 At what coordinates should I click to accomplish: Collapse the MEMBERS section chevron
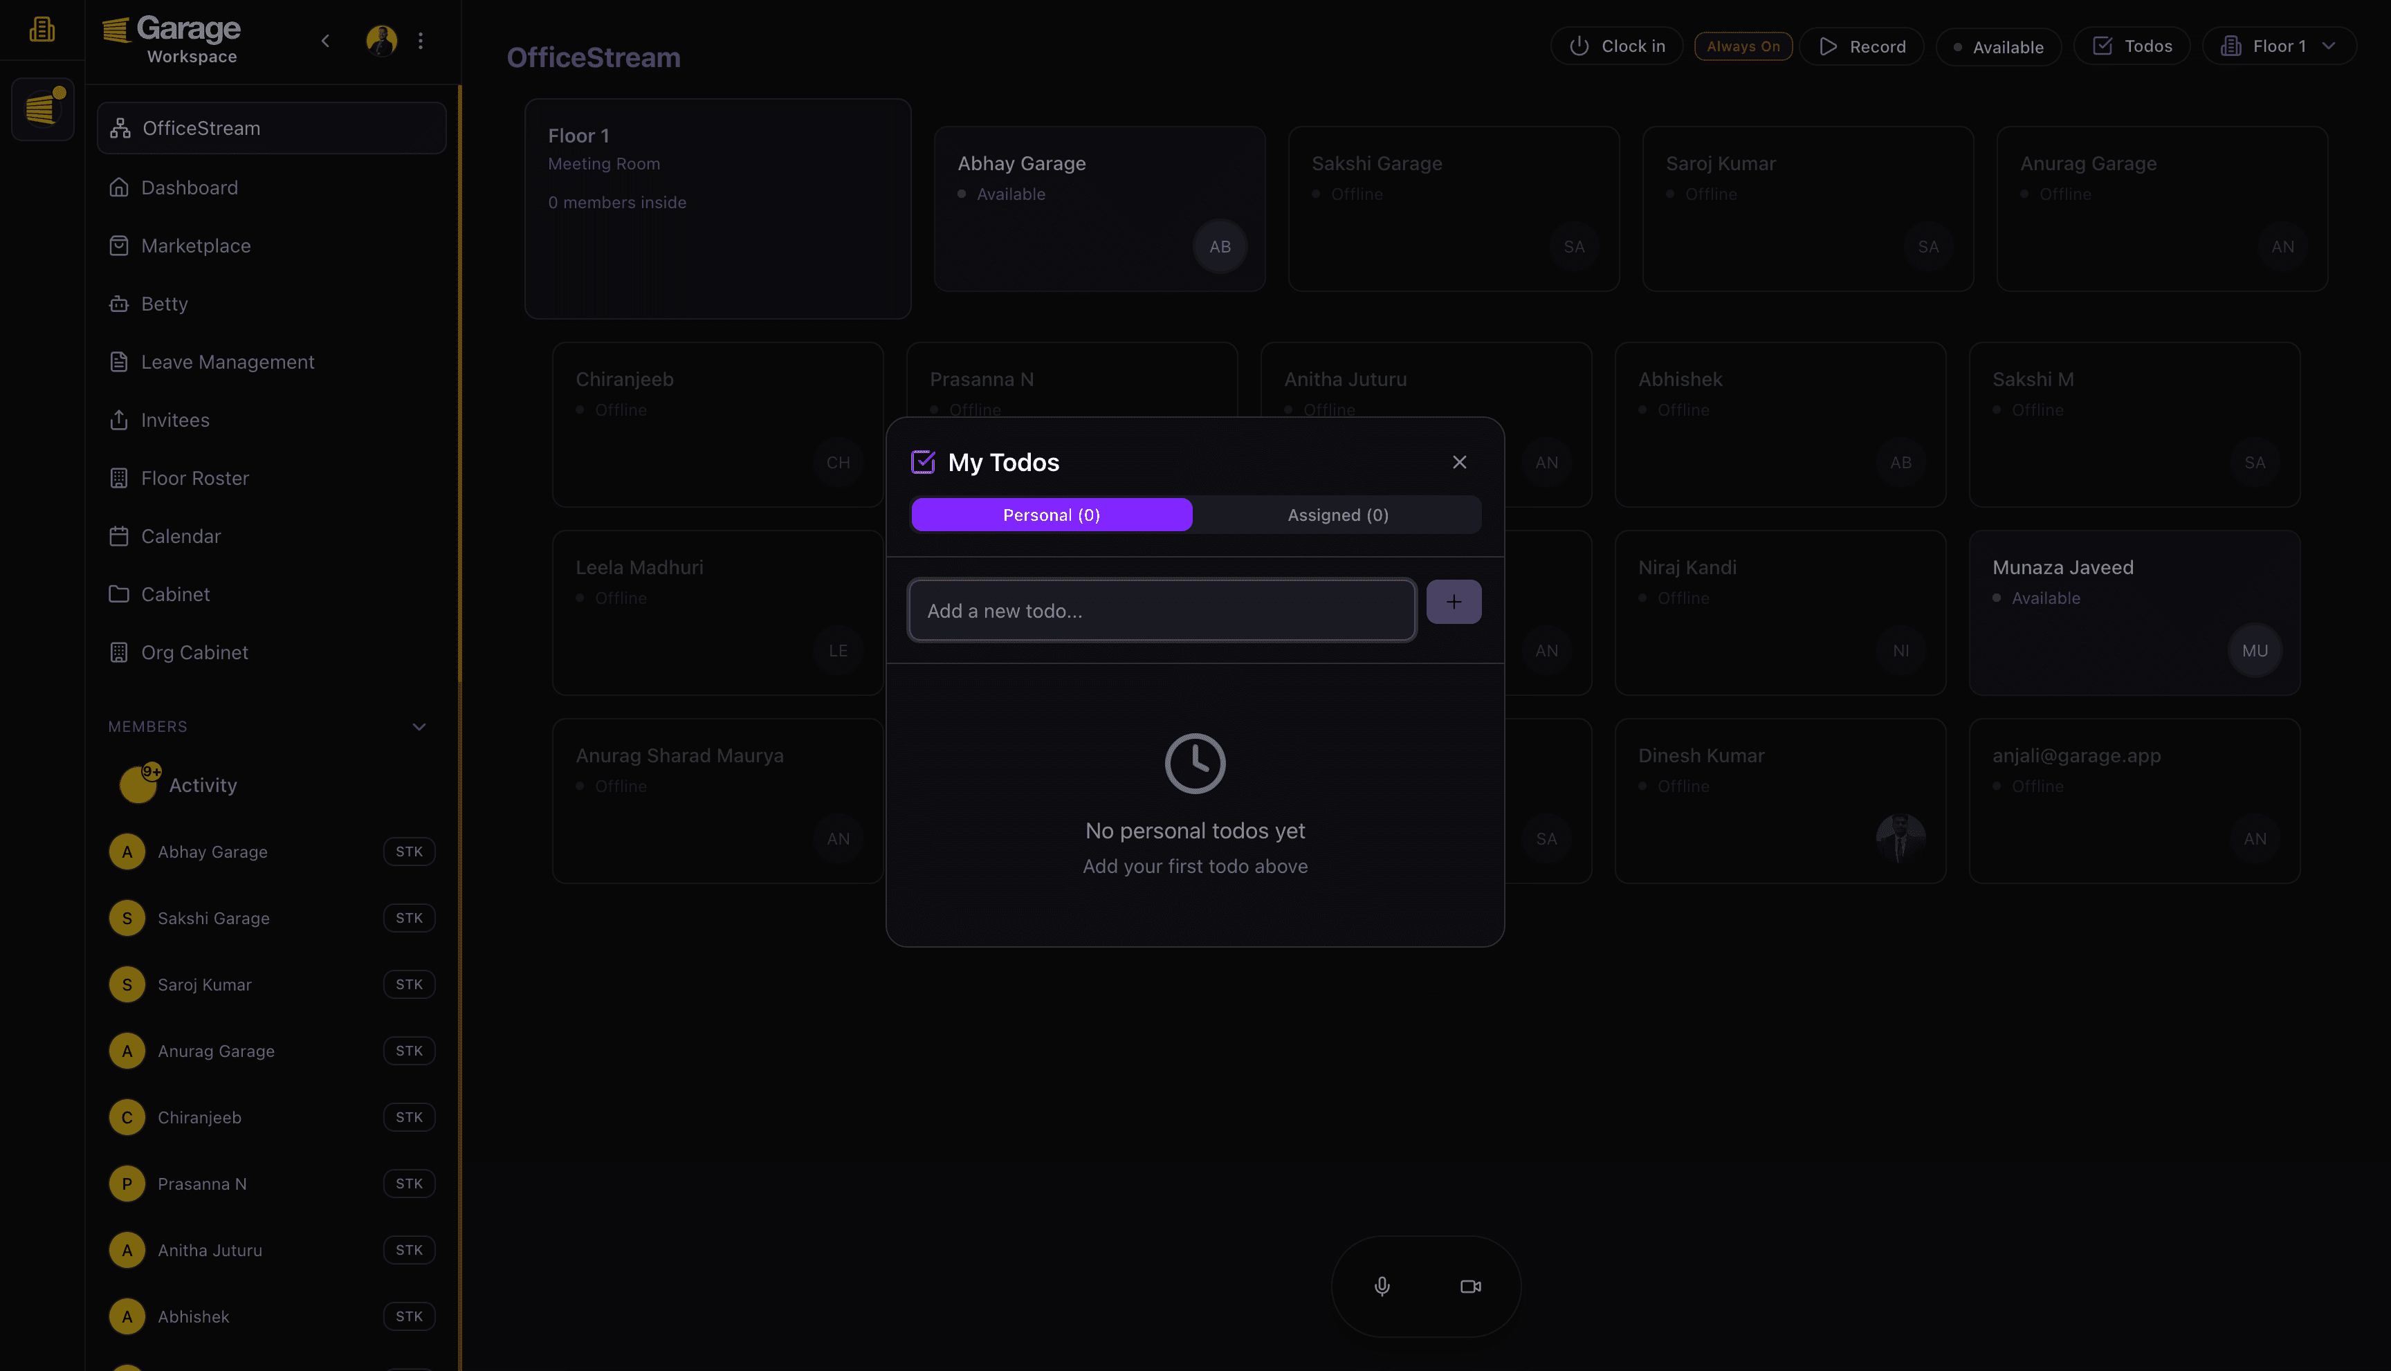click(x=419, y=727)
